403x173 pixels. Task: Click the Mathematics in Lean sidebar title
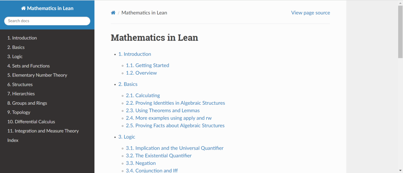click(47, 8)
